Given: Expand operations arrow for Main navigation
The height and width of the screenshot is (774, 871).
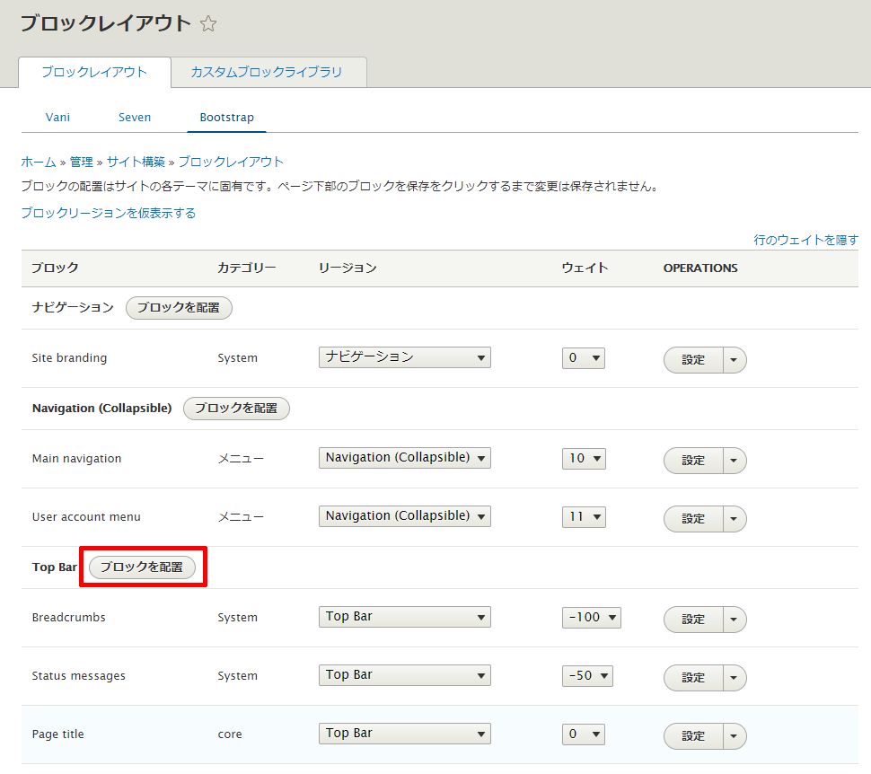Looking at the screenshot, I should 735,461.
